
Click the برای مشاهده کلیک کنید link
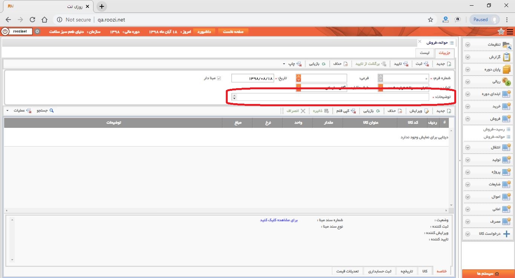coord(279,220)
